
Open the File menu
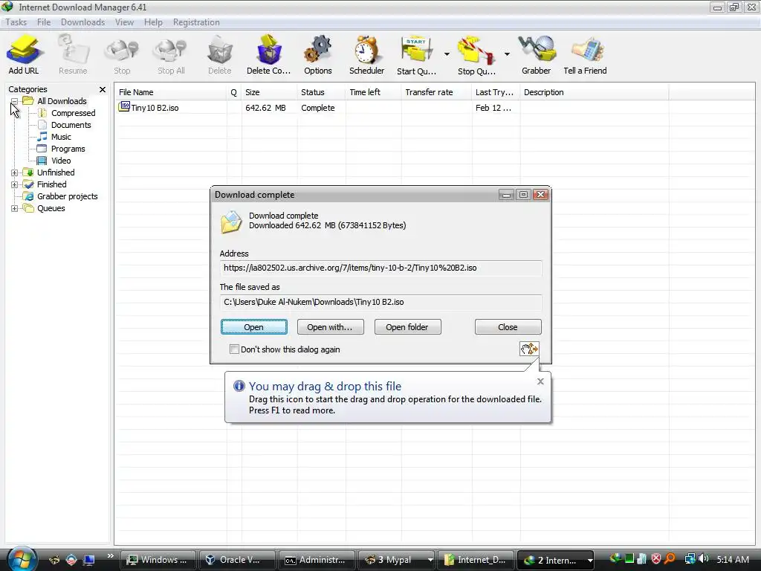click(x=44, y=22)
